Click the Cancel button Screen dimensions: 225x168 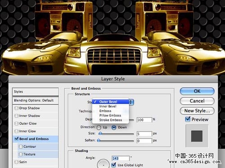[x=197, y=101]
